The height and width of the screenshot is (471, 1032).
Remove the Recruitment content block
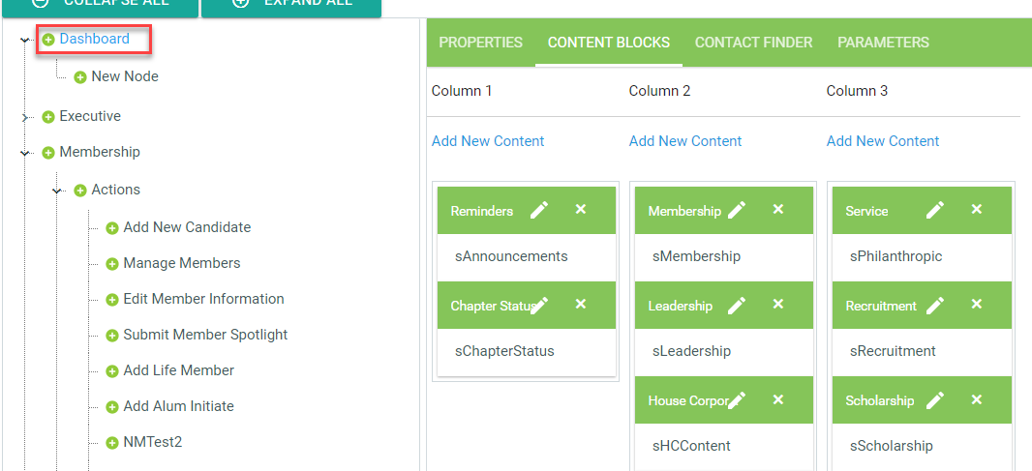point(976,305)
